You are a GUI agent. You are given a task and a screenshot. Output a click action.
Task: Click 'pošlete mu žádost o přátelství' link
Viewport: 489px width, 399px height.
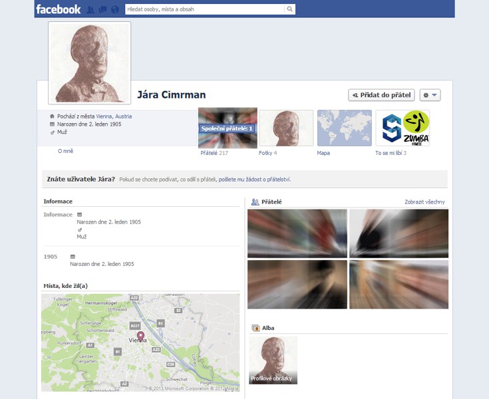pos(254,180)
